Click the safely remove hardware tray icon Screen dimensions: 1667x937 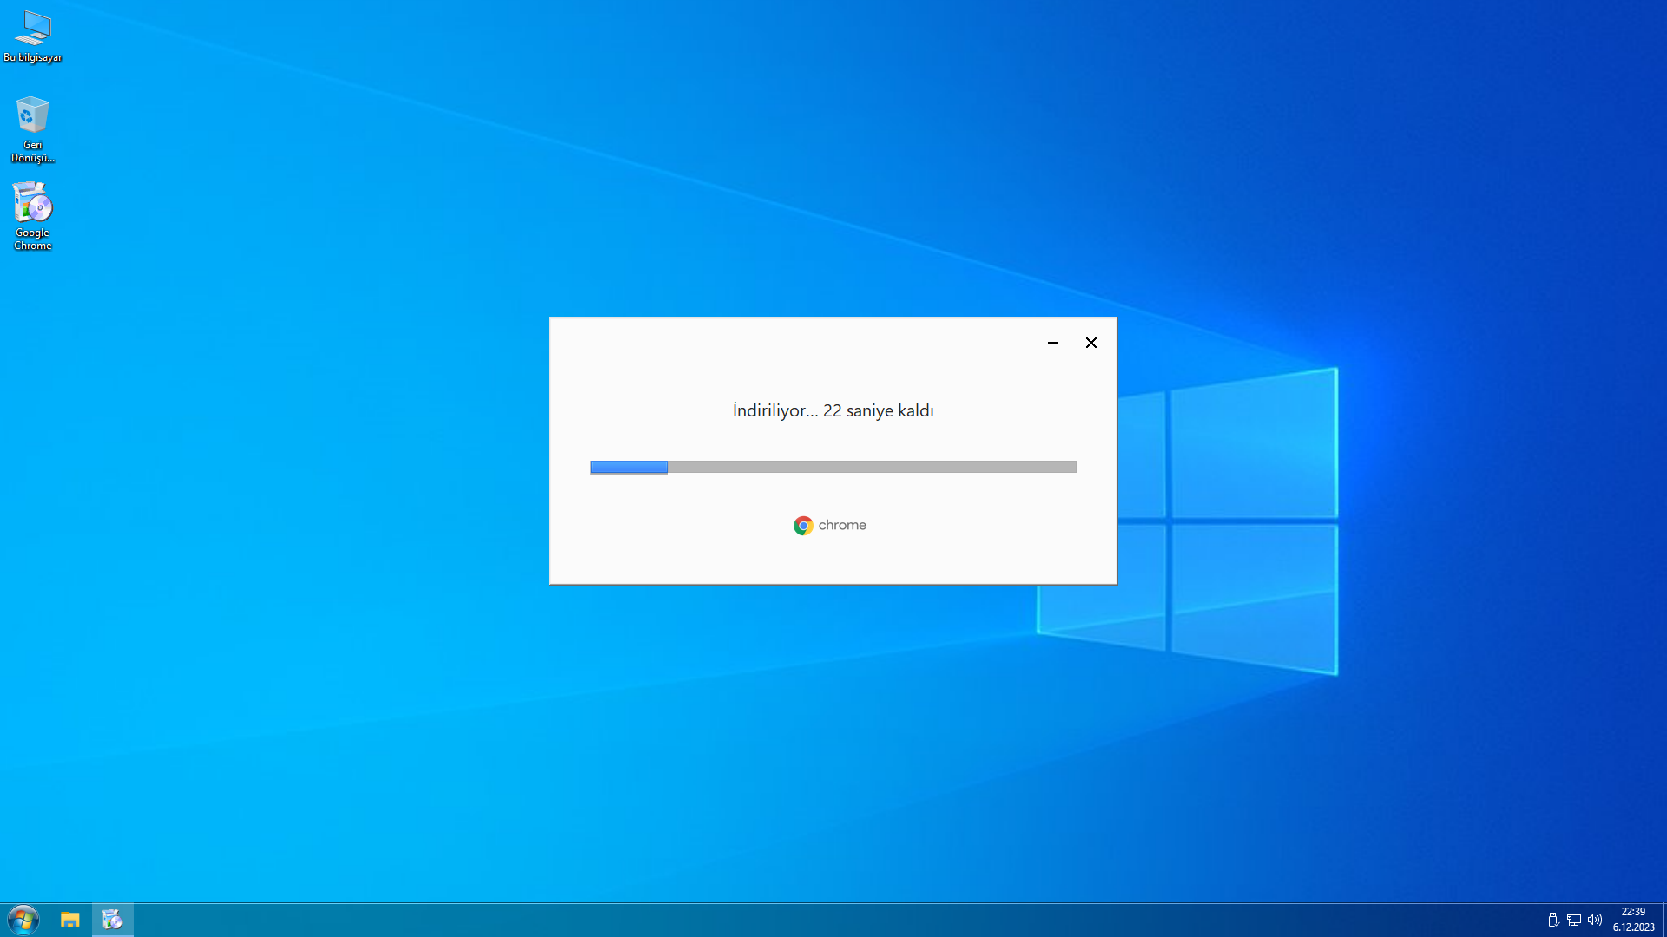tap(1553, 920)
